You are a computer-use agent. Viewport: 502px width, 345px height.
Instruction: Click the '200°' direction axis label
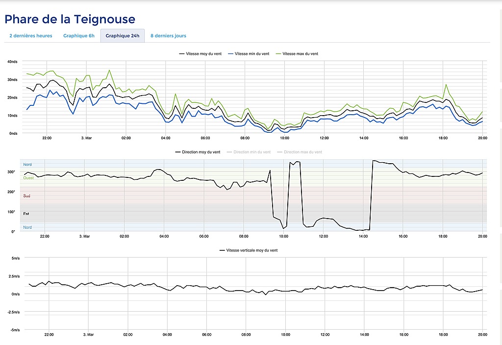coord(11,192)
